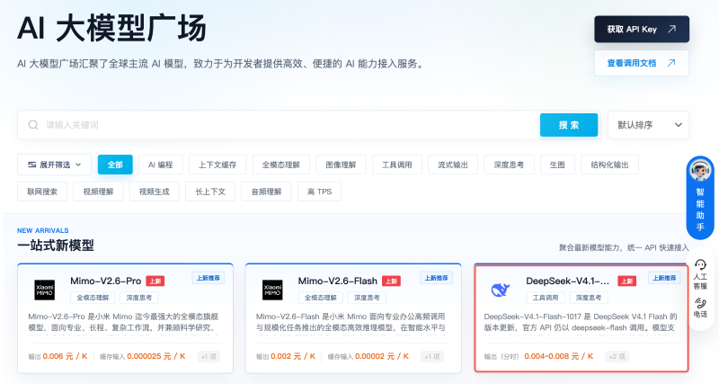Click 上新推荐 ribbon on Mimo-V2.6-Pro
This screenshot has width=719, height=384.
(209, 278)
